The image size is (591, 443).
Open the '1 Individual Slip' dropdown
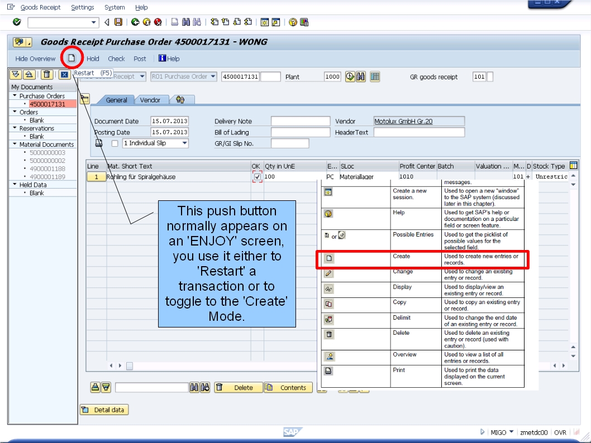click(x=184, y=142)
